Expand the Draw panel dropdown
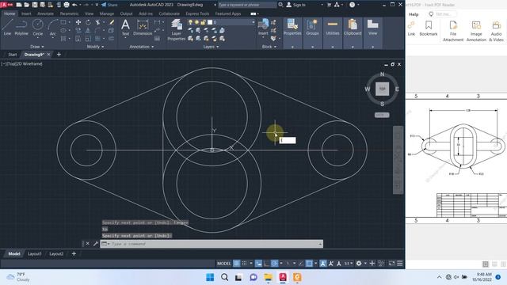Image resolution: width=507 pixels, height=285 pixels. [37, 47]
